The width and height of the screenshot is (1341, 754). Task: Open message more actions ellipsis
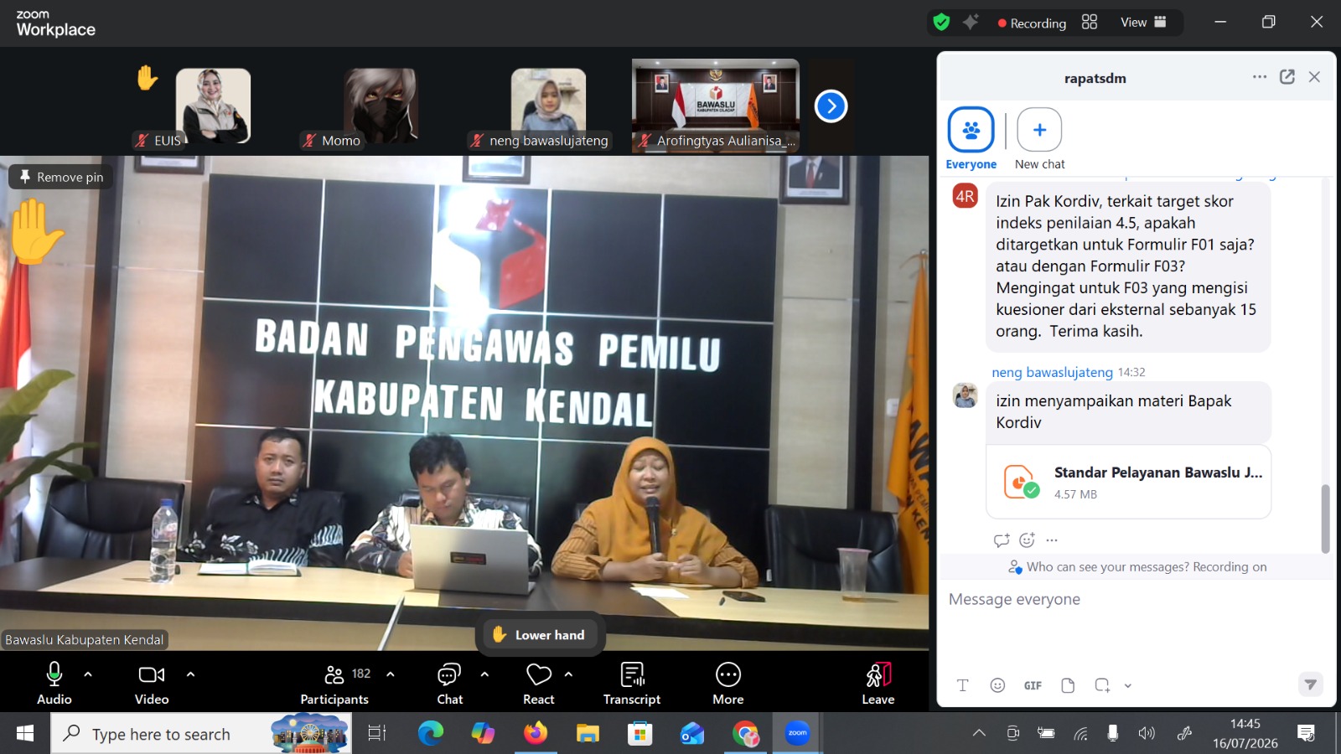(1053, 540)
